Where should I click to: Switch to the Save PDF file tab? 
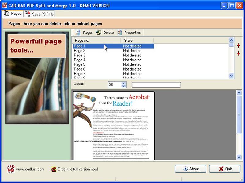[42, 14]
